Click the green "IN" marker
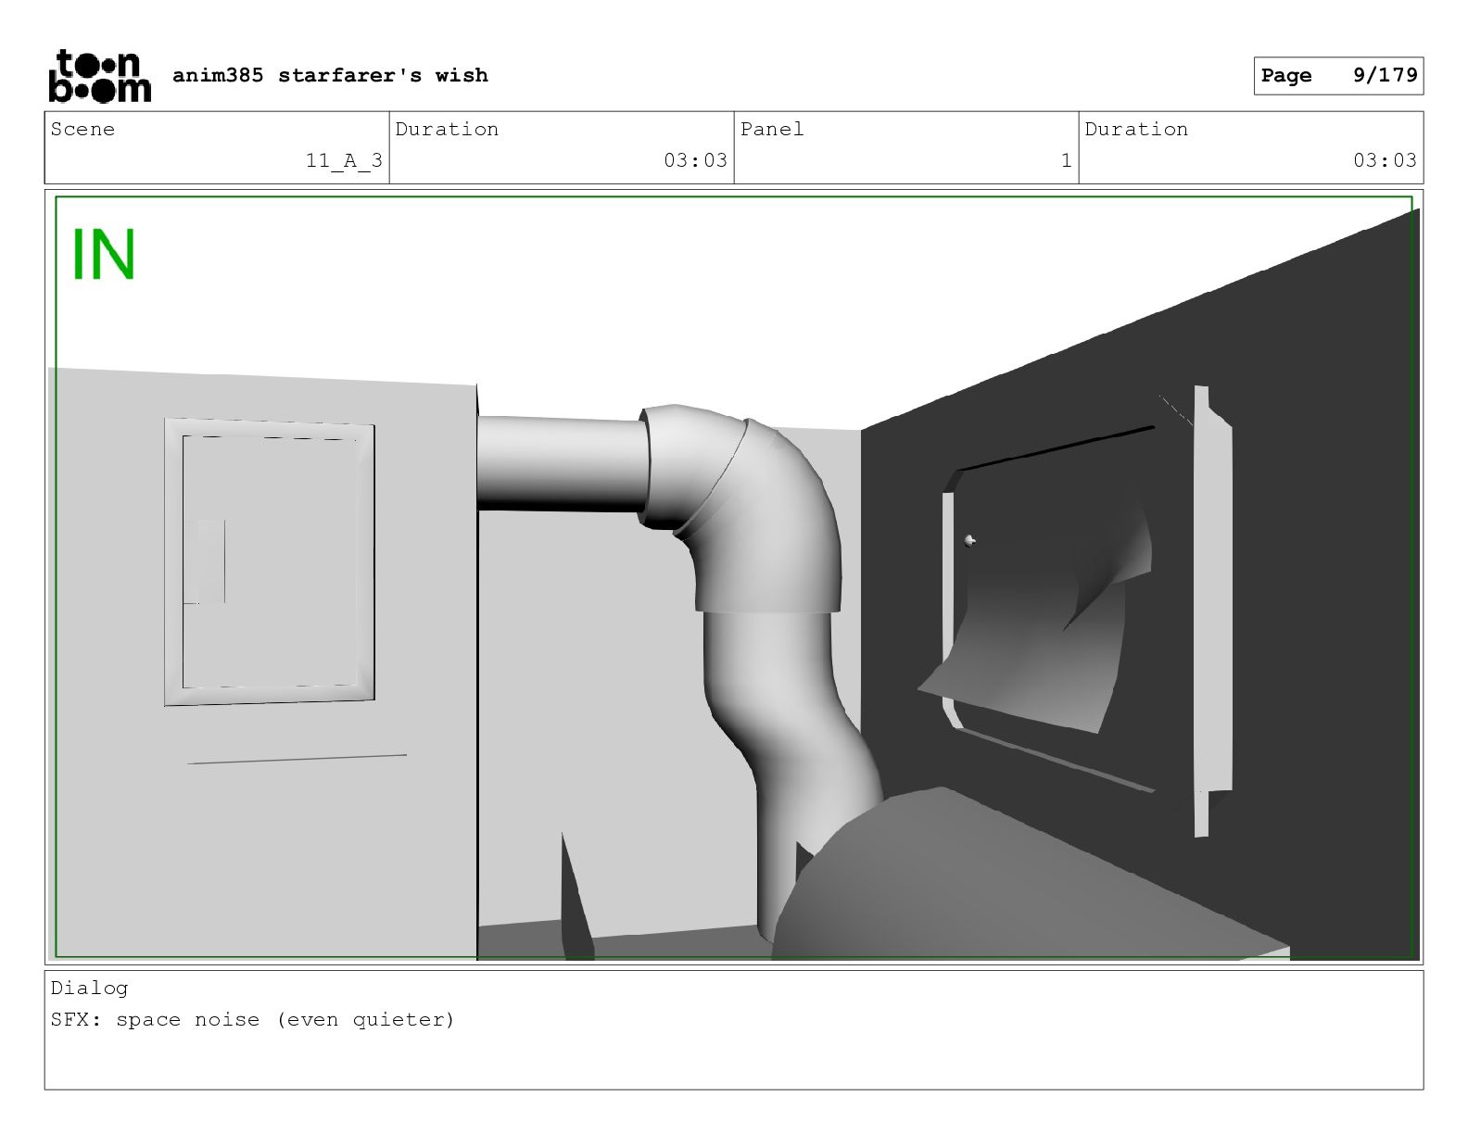 (x=104, y=254)
